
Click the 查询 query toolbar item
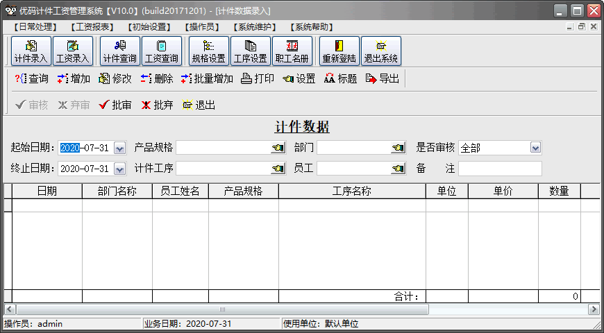click(31, 79)
